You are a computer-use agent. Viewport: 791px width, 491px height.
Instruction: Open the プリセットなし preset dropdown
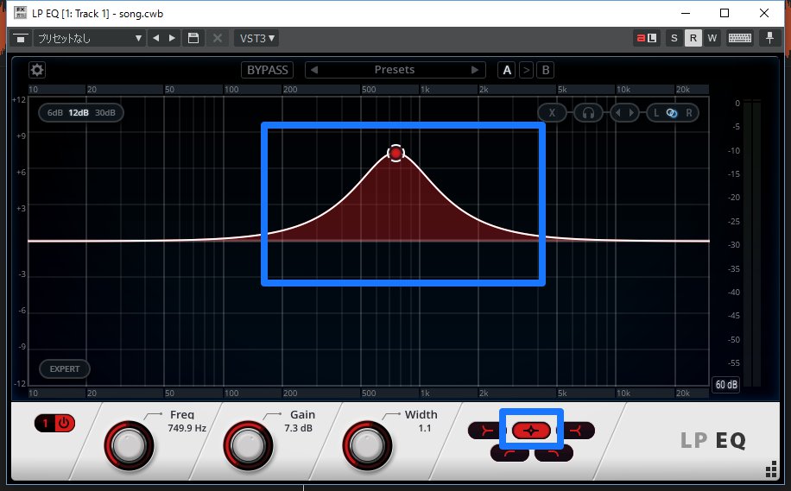[89, 38]
